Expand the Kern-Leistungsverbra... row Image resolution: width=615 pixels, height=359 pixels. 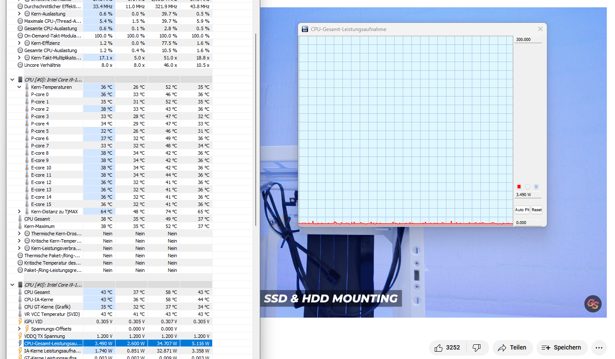coord(19,248)
